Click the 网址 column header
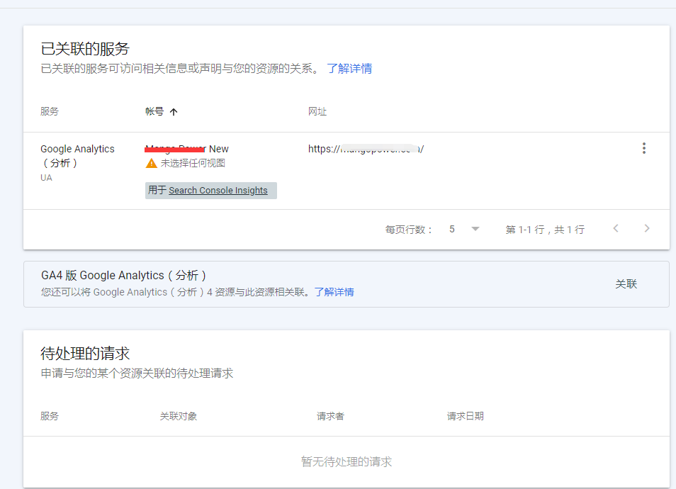 (317, 111)
